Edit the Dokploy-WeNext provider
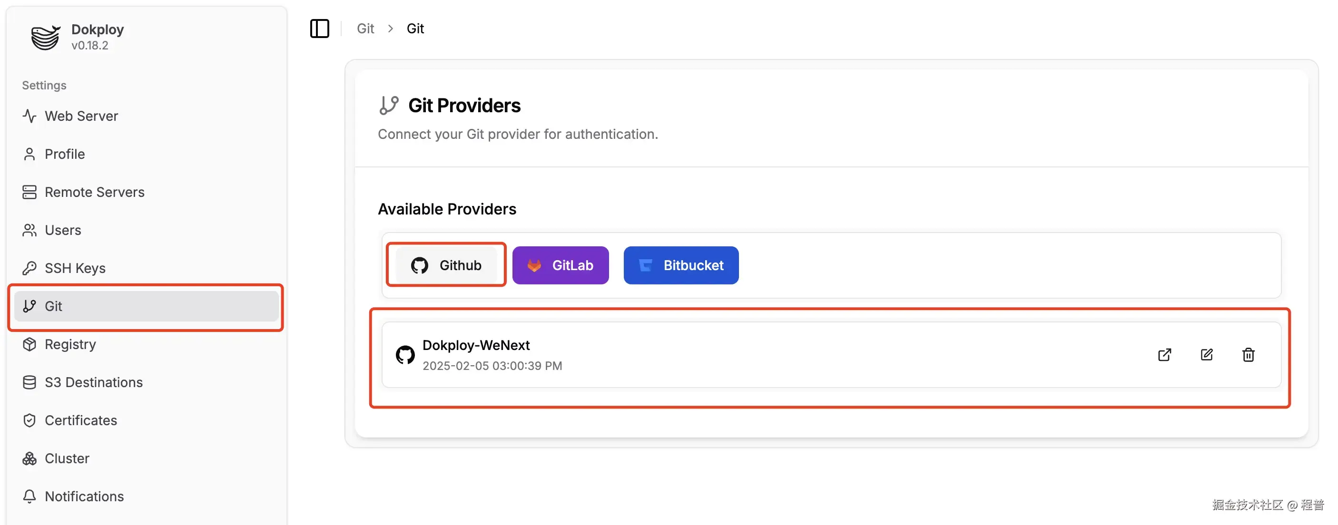Viewport: 1338px width, 525px height. [1207, 355]
